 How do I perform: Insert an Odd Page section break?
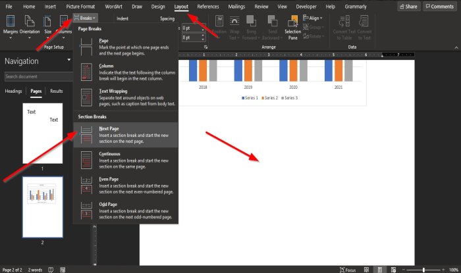[126, 211]
